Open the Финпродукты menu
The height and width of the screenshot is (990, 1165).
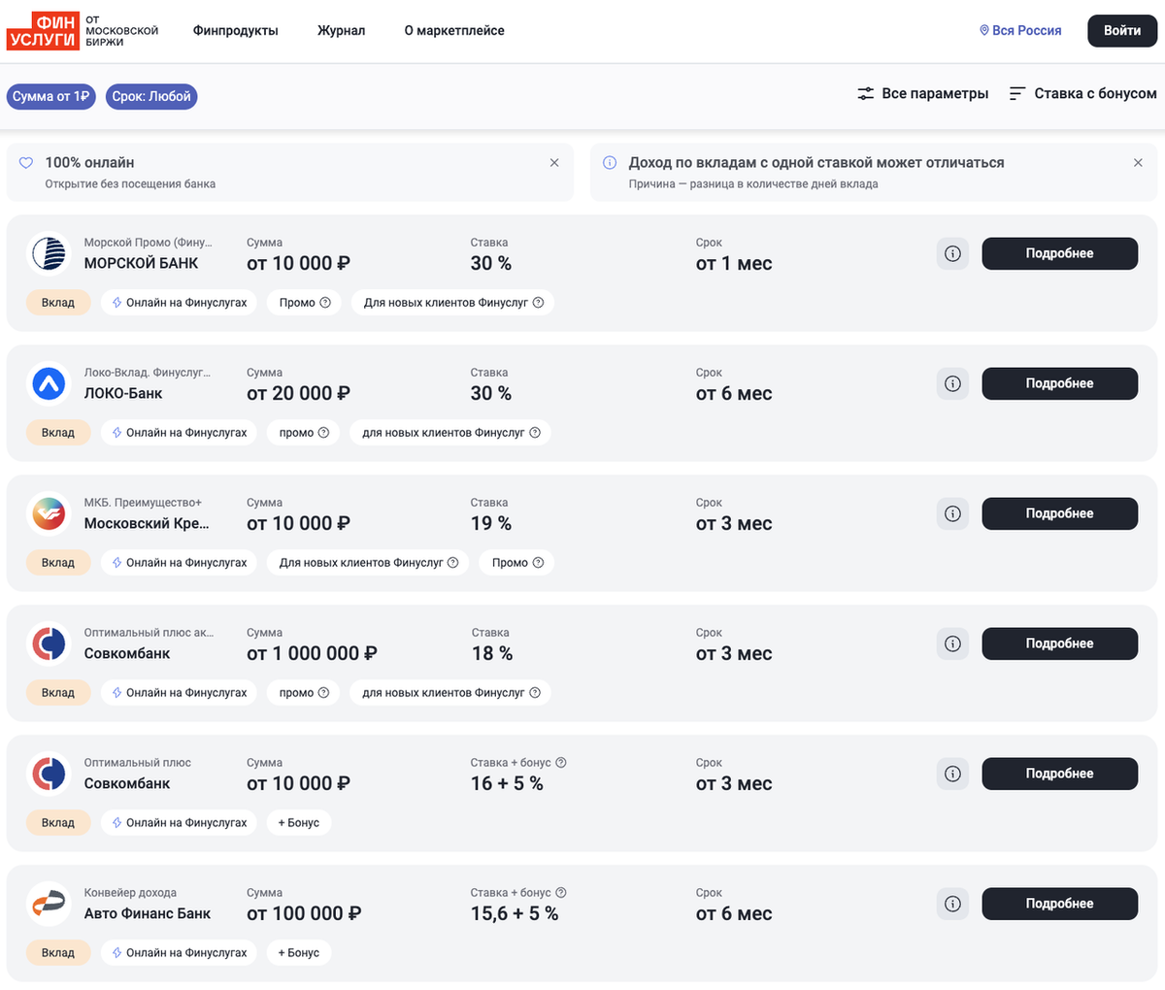pos(236,31)
